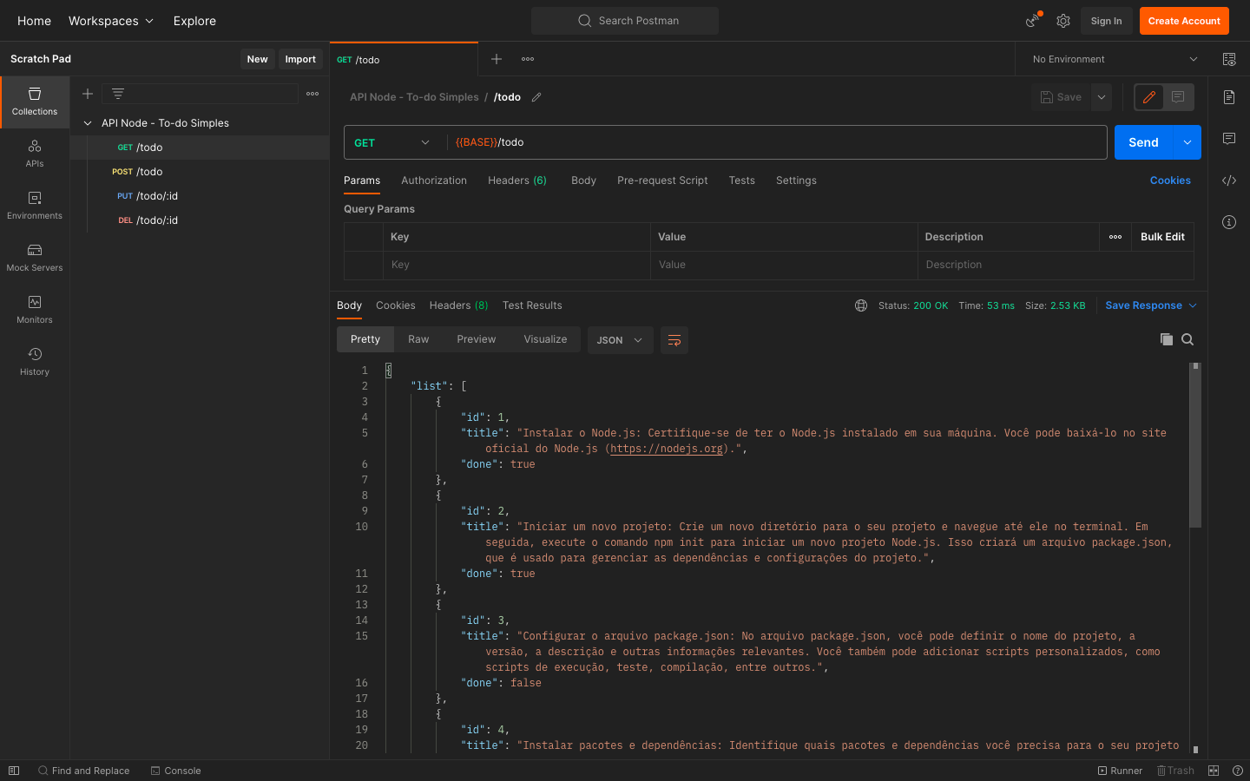Open the GET method dropdown
This screenshot has width=1250, height=781.
tap(392, 142)
